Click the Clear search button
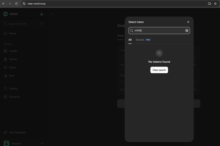This screenshot has height=146, width=220. 159,70
